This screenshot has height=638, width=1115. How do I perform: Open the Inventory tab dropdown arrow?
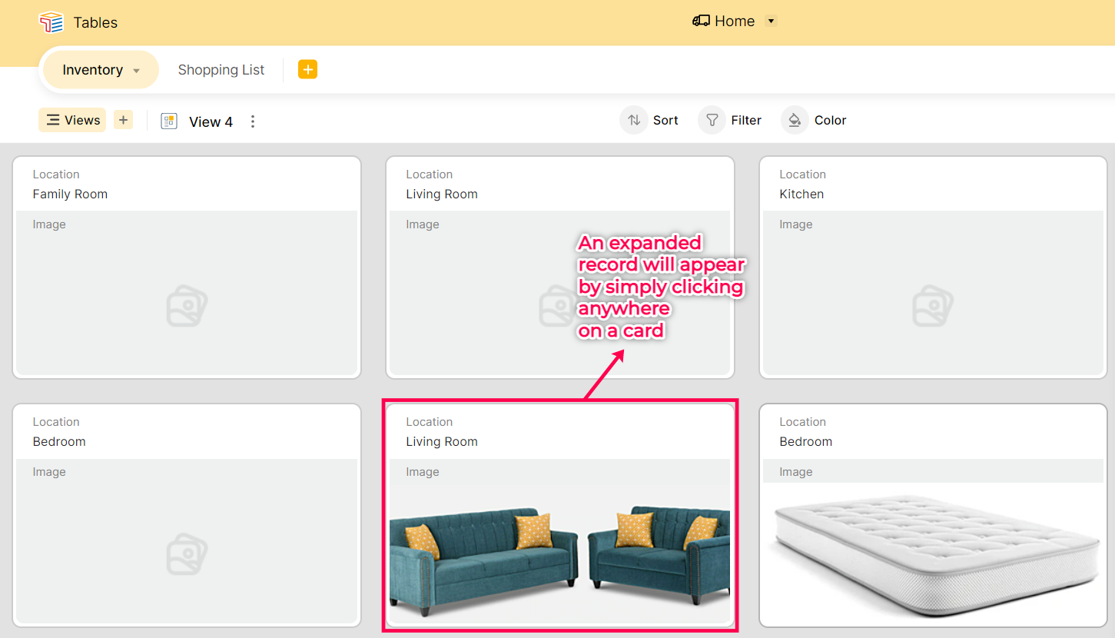[x=137, y=71]
